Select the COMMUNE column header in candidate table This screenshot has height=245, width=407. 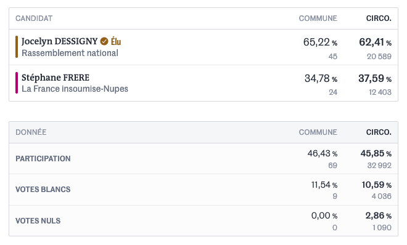(318, 18)
